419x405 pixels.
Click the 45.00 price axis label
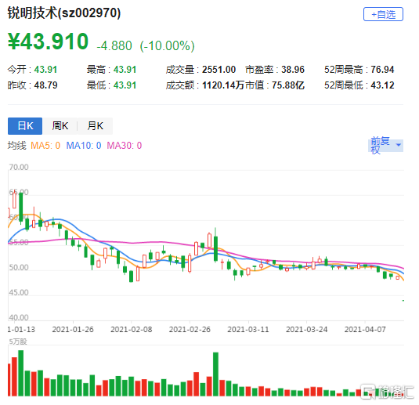(x=19, y=292)
